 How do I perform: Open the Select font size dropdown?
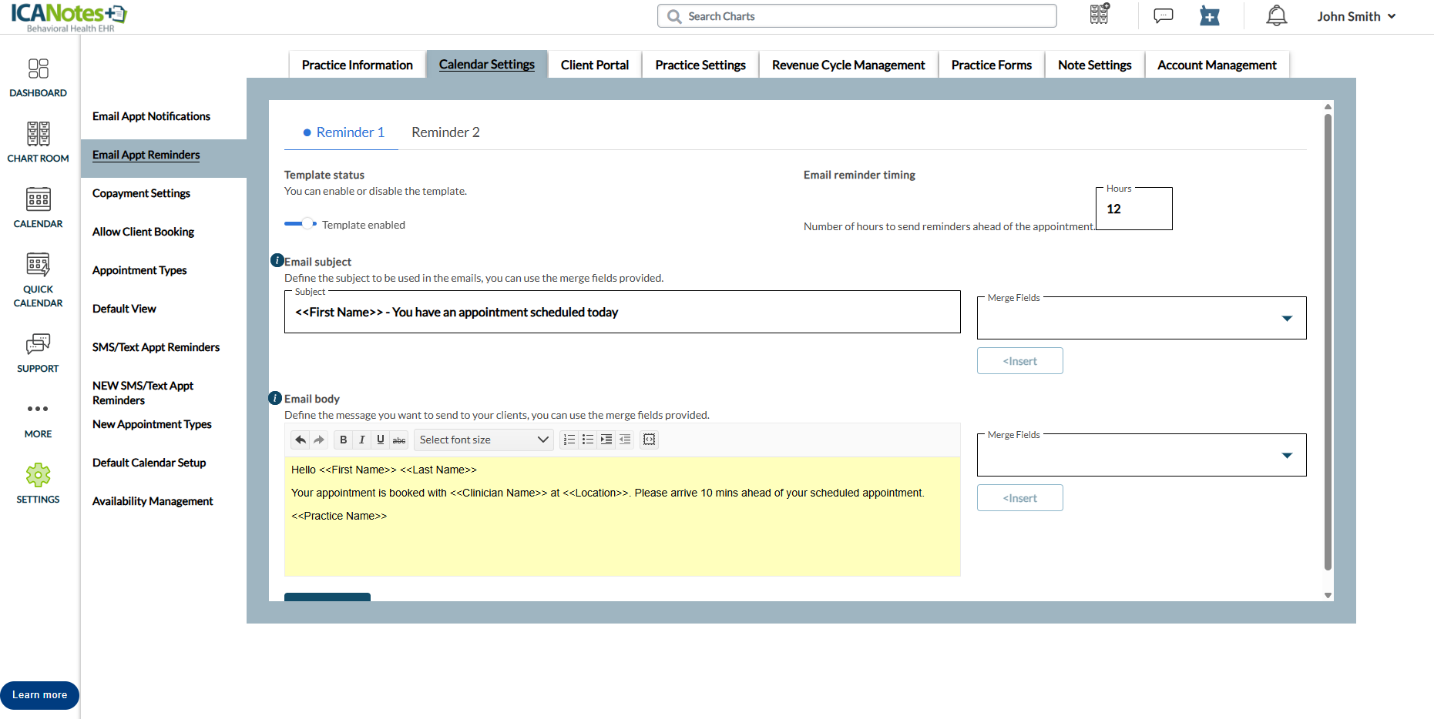pyautogui.click(x=483, y=440)
